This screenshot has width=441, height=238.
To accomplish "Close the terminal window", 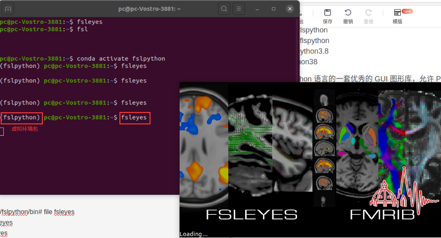I will (x=290, y=9).
